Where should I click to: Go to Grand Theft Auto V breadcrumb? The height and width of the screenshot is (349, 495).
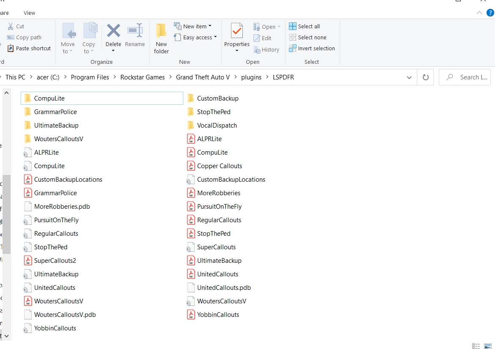[x=203, y=77]
